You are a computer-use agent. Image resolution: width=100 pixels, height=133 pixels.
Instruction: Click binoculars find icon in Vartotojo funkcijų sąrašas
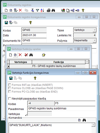click(31, 55)
